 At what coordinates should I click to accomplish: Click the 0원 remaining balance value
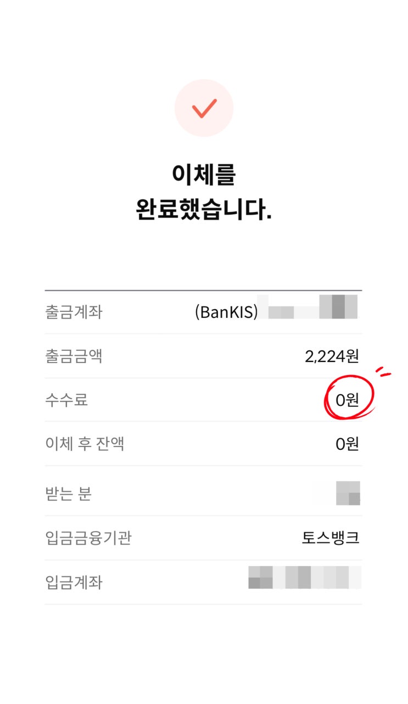click(347, 444)
